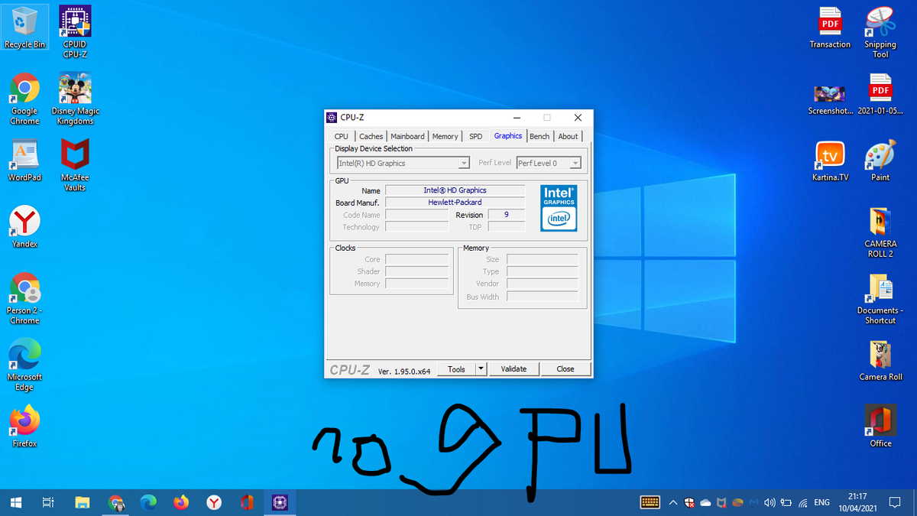Switch to the Mainboard tab

coord(407,136)
